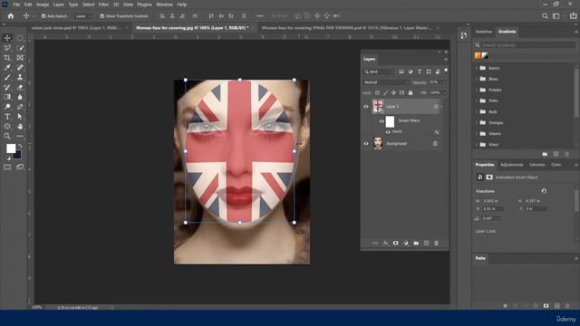The height and width of the screenshot is (326, 580).
Task: Open the Window menu
Action: click(164, 5)
